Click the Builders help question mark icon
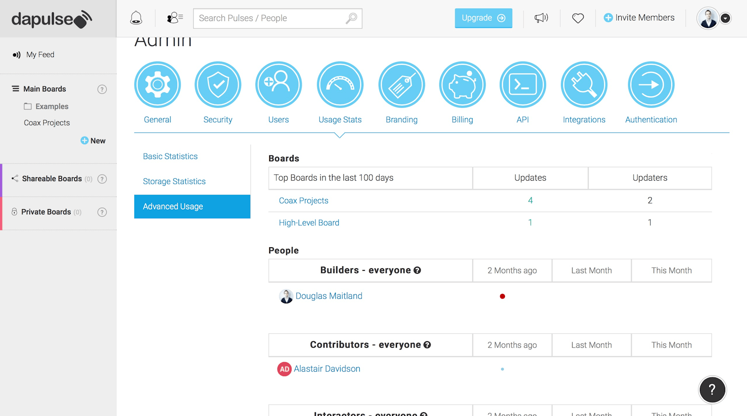This screenshot has height=416, width=747. (x=417, y=271)
